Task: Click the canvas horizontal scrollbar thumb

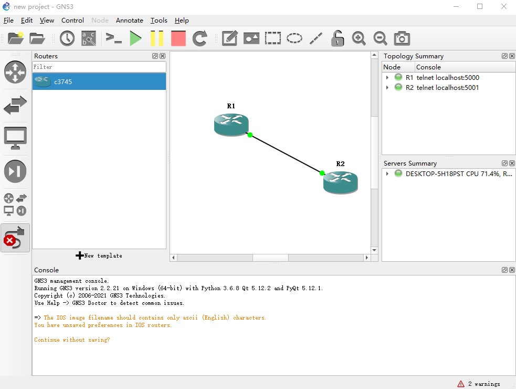Action: 270,258
